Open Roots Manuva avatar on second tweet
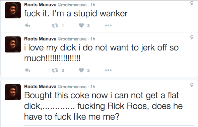The width and height of the screenshot is (198, 127). (x=13, y=44)
